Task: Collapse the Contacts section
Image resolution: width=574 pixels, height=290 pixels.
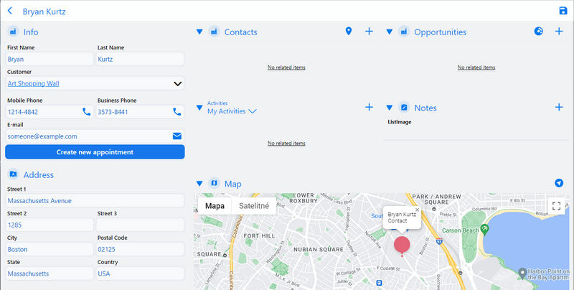Action: tap(199, 32)
